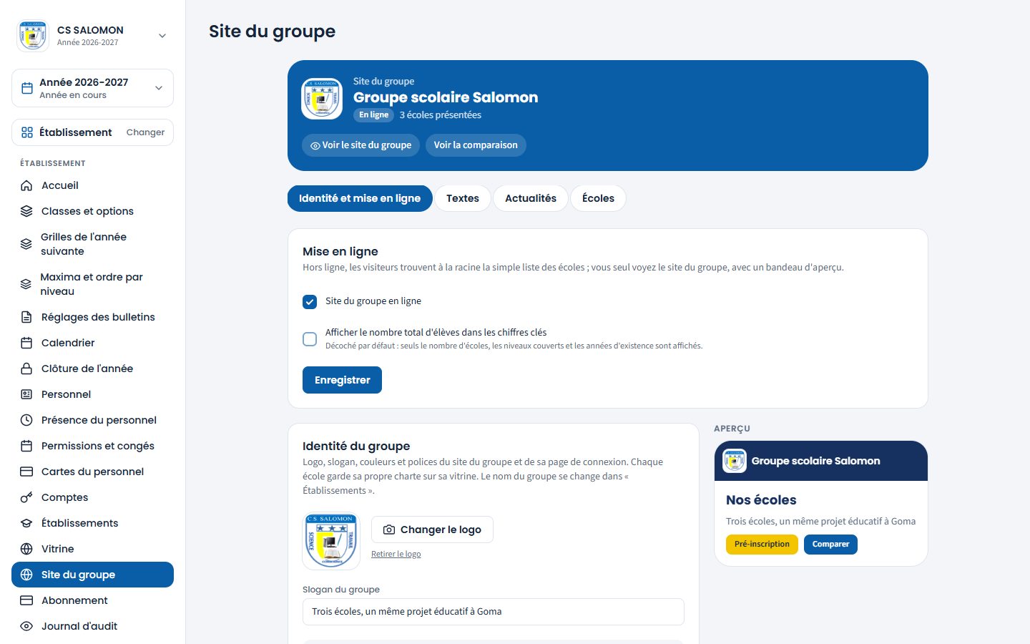Click Voir la comparaison button
The width and height of the screenshot is (1030, 644).
pos(476,145)
